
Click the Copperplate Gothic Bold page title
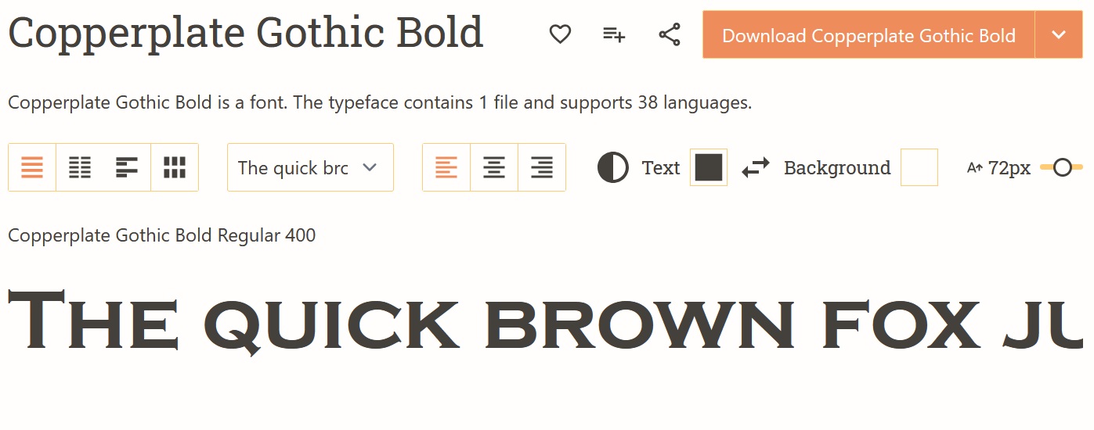point(246,34)
